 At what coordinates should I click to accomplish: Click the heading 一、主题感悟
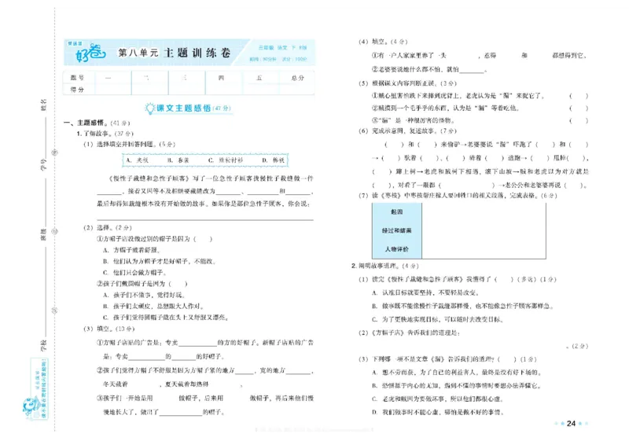click(x=97, y=123)
